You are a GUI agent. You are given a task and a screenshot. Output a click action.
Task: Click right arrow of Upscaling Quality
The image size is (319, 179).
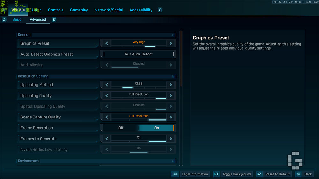coord(171,96)
